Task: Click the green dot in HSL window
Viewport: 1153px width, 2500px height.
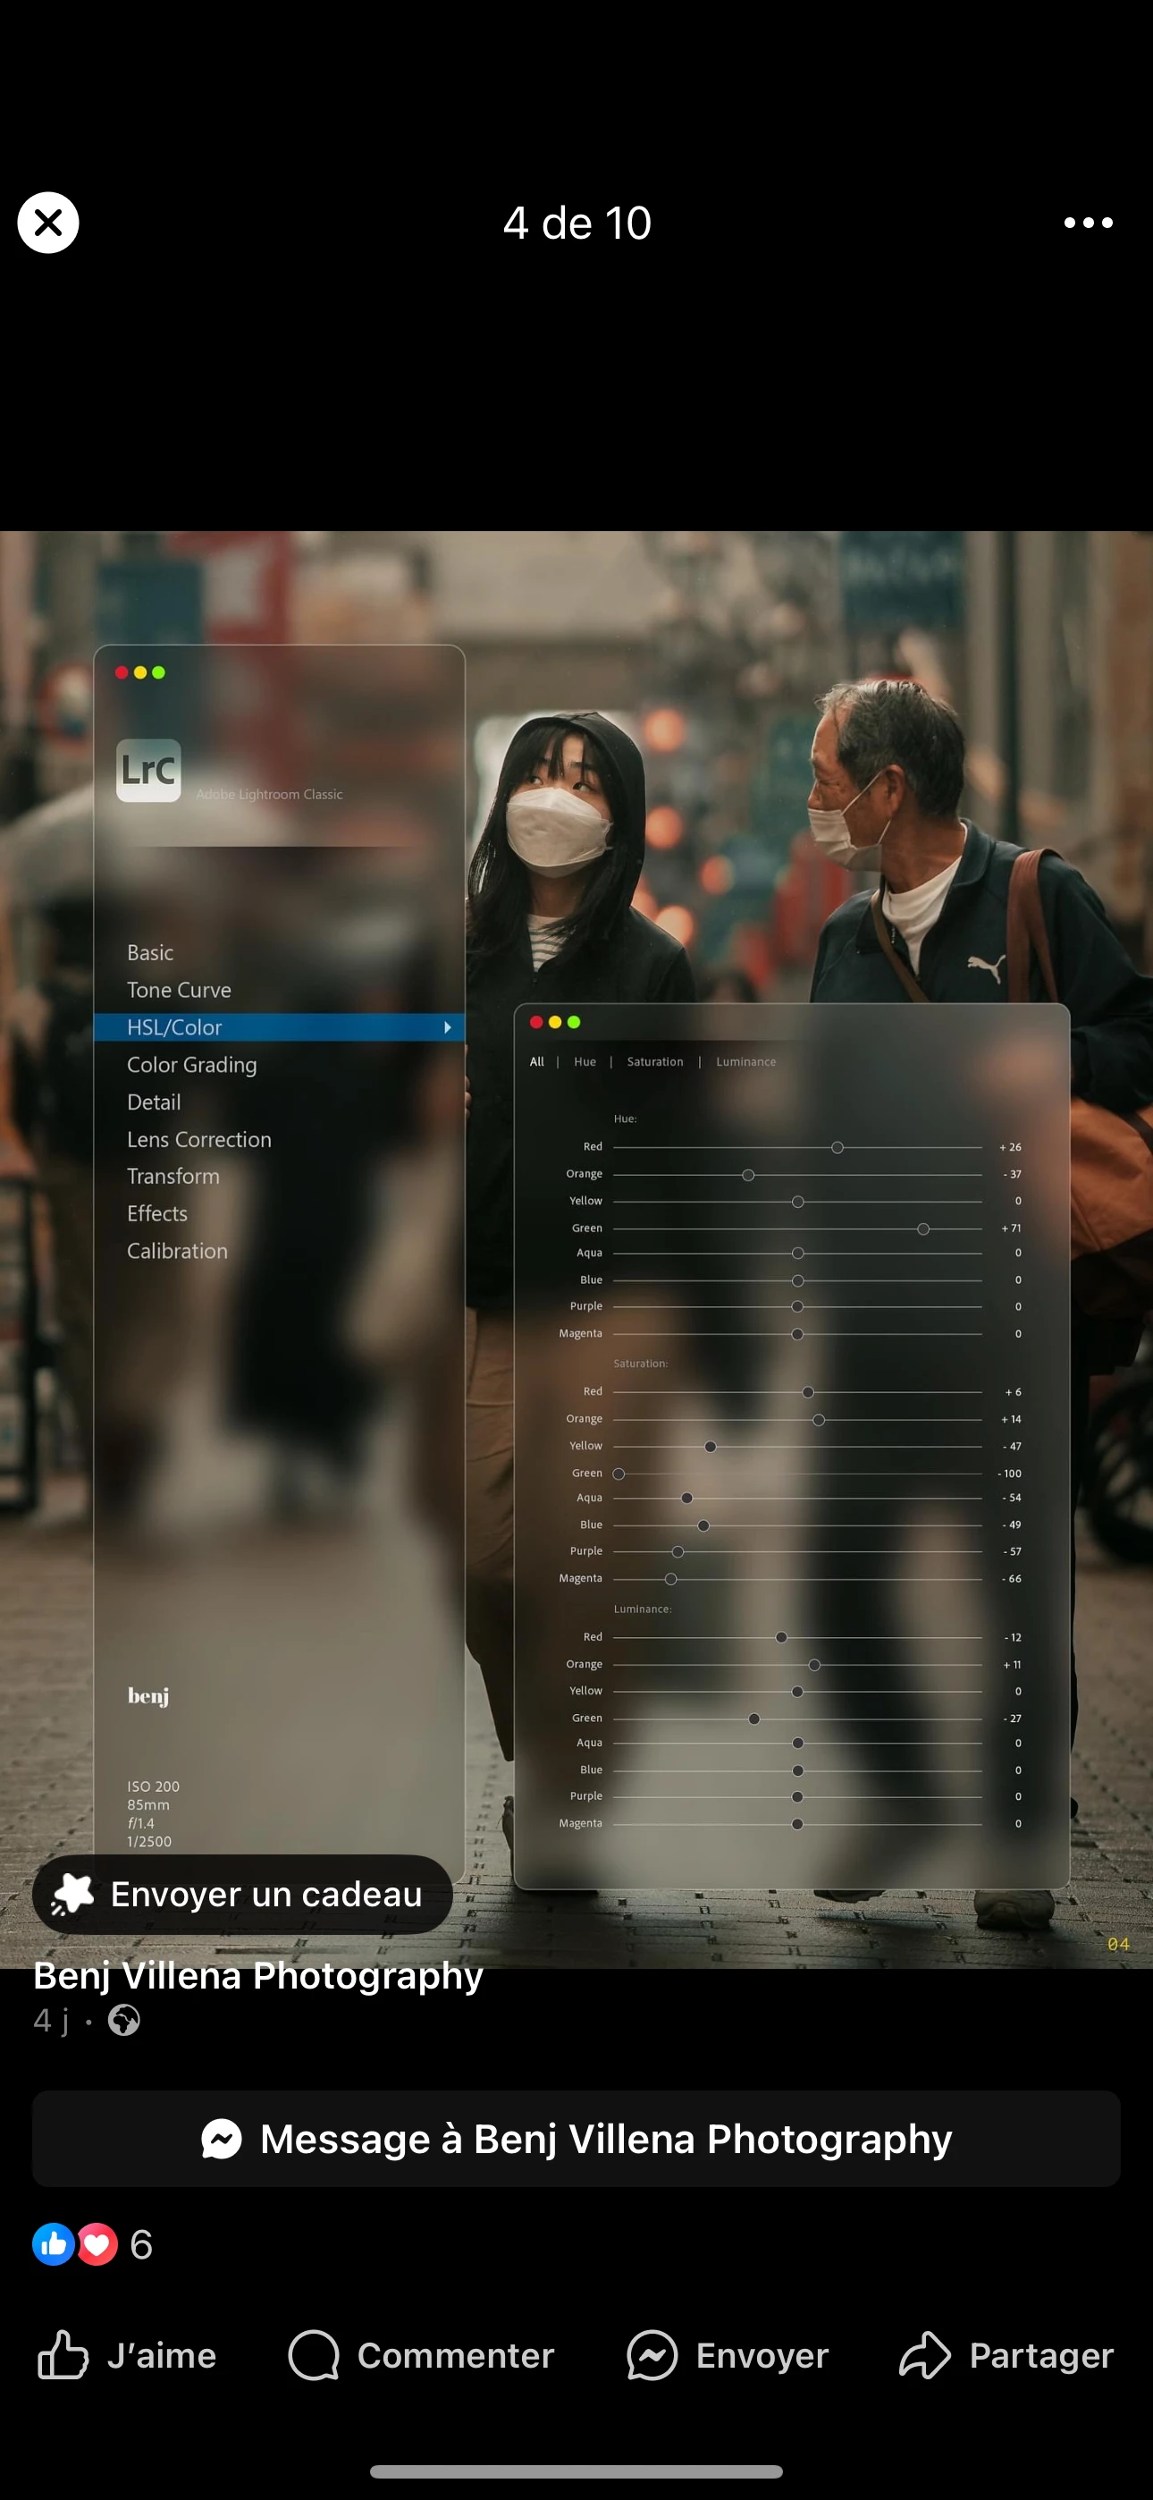Action: [x=574, y=1022]
